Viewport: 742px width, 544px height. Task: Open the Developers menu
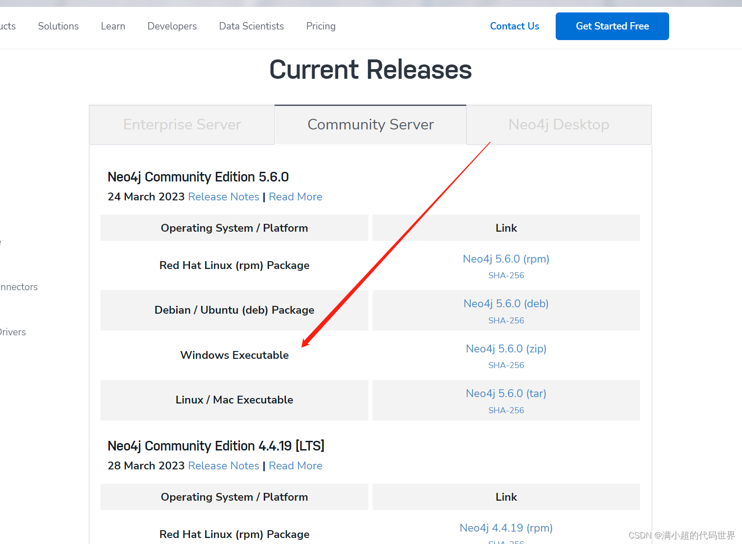click(172, 26)
